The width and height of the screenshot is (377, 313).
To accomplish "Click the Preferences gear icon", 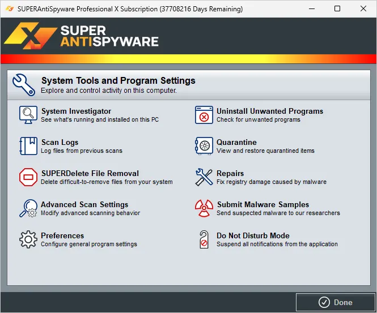I will tap(28, 239).
